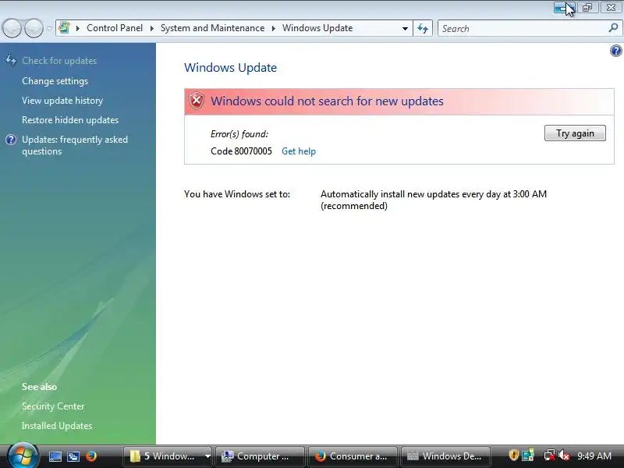
Task: Click the Get help link
Action: pos(299,151)
